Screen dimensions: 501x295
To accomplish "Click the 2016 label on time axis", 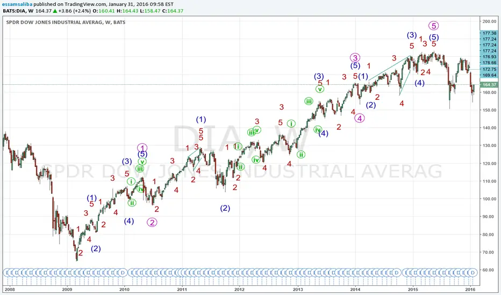I will click(x=470, y=290).
